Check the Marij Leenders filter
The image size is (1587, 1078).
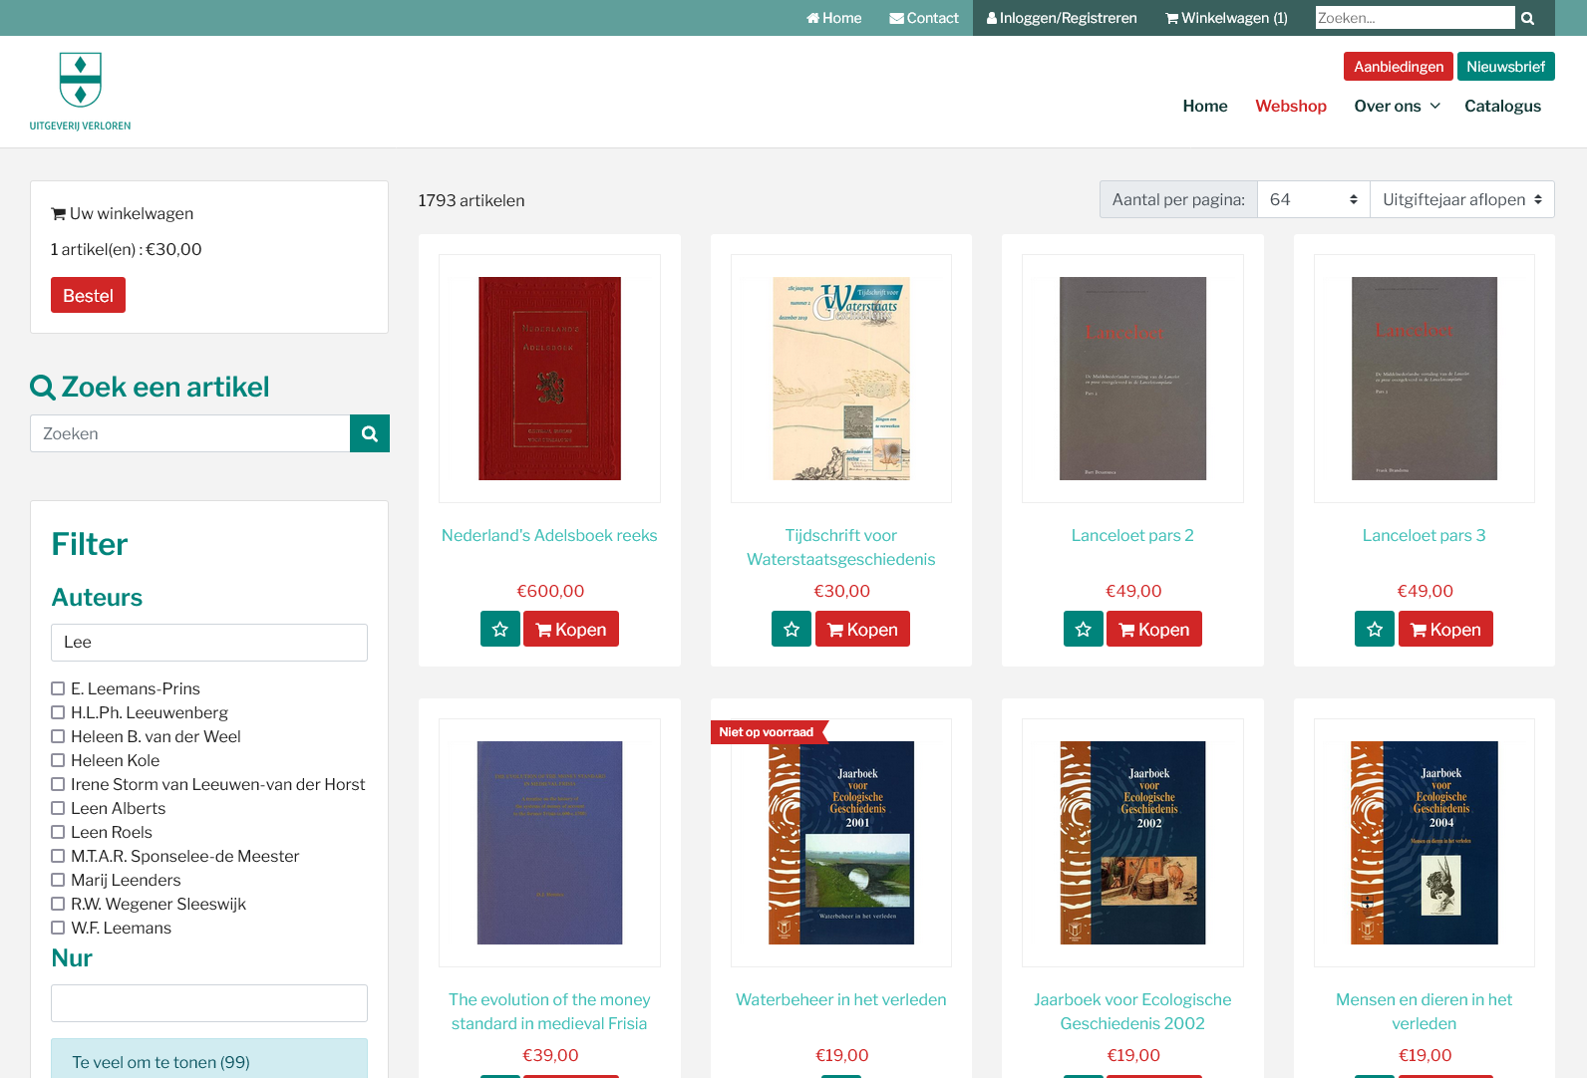click(x=58, y=880)
